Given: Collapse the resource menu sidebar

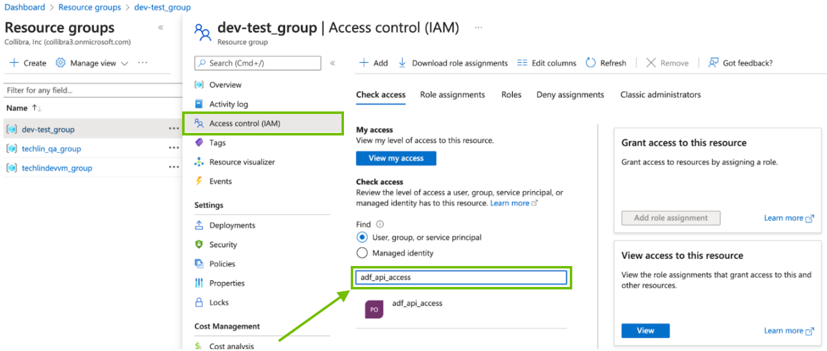Looking at the screenshot, I should click(x=332, y=63).
